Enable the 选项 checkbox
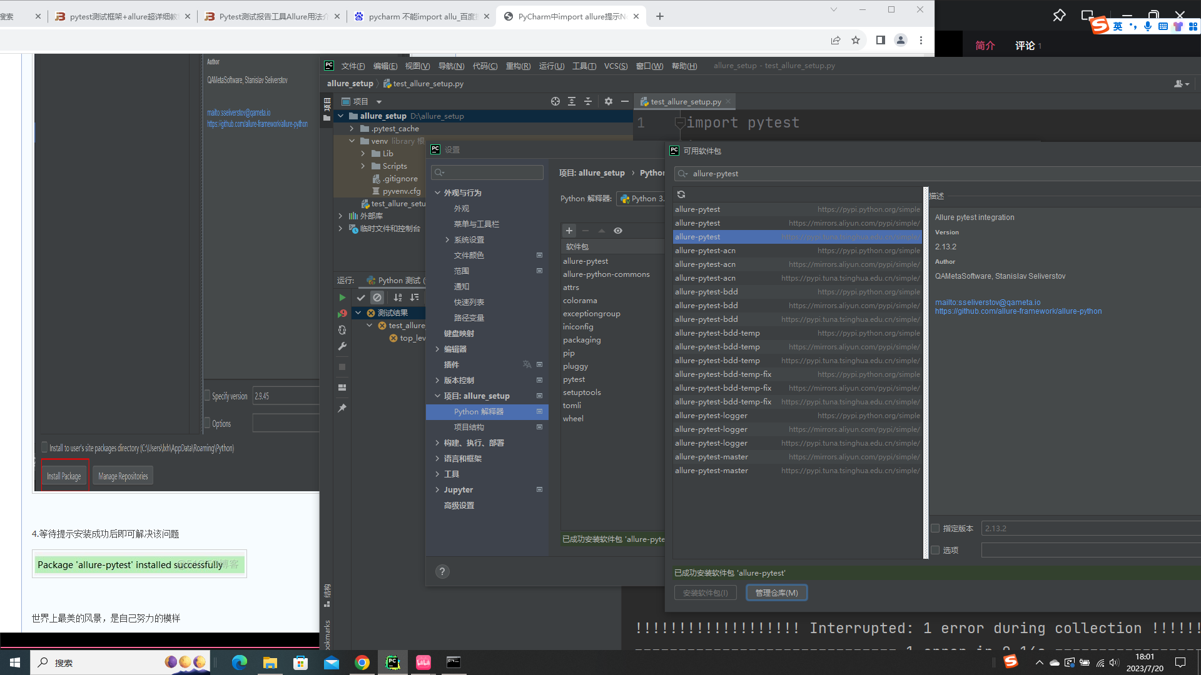The height and width of the screenshot is (675, 1201). tap(936, 550)
